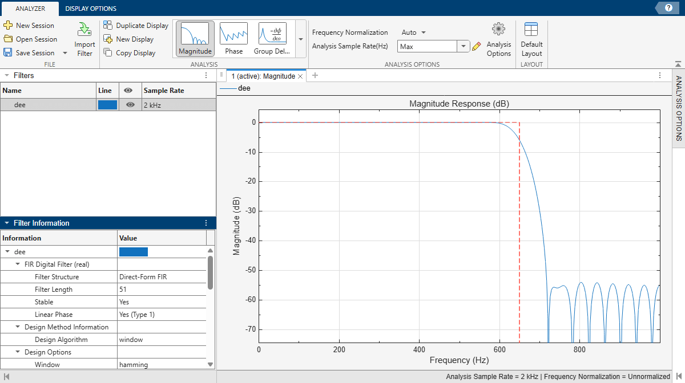Click the Name column header
This screenshot has height=383, width=685.
pyautogui.click(x=48, y=90)
